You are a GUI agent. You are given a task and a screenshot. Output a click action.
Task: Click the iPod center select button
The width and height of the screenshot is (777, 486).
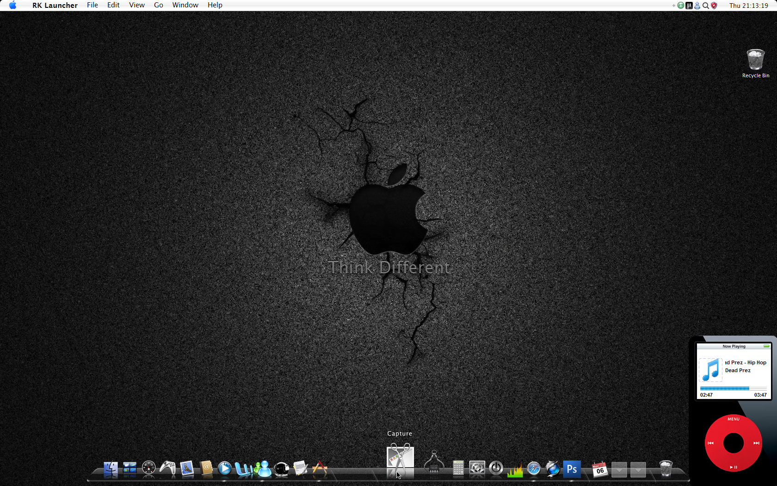tap(734, 443)
